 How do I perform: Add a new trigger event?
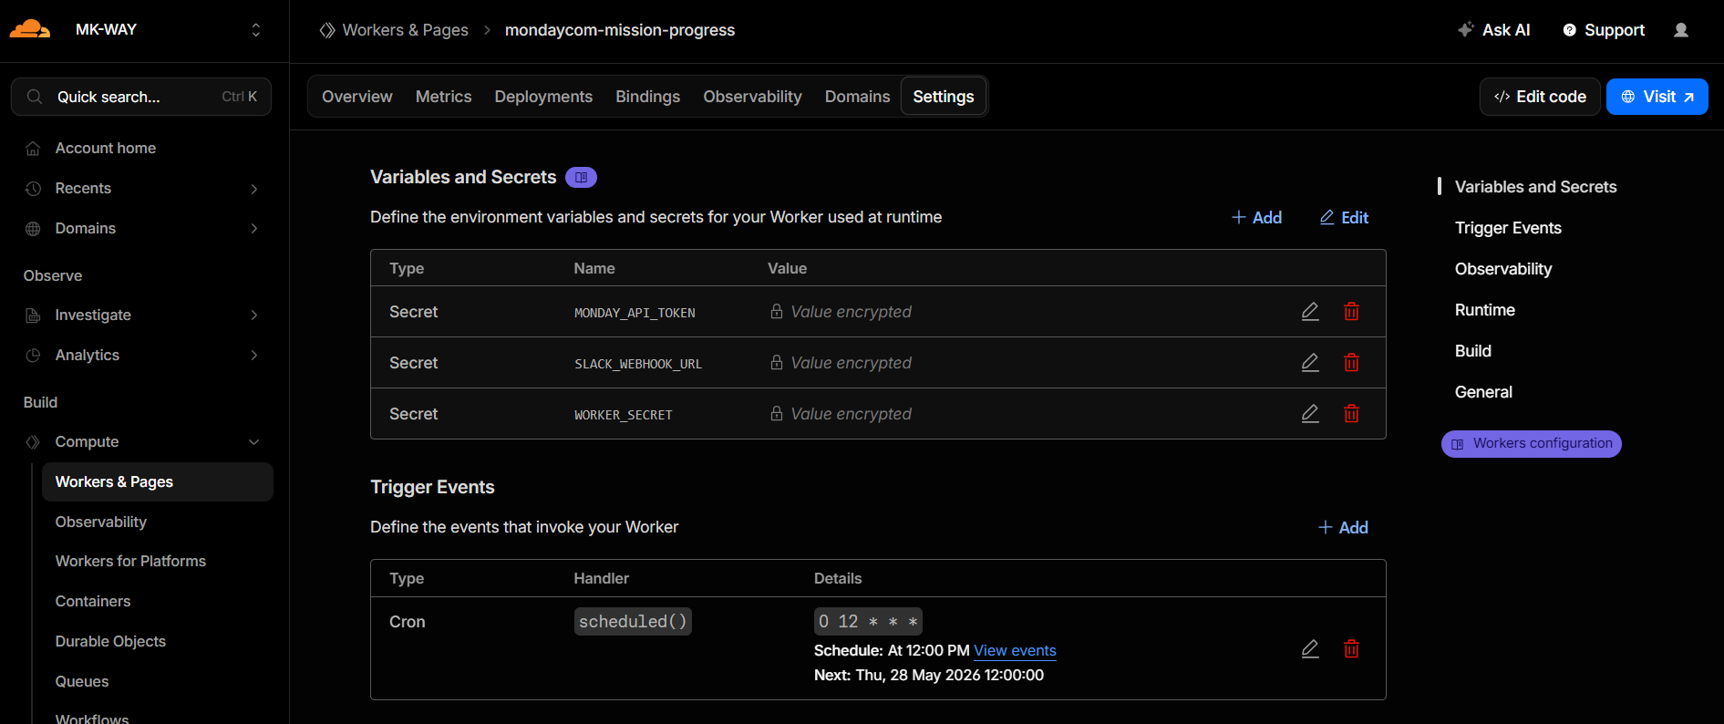(x=1344, y=527)
